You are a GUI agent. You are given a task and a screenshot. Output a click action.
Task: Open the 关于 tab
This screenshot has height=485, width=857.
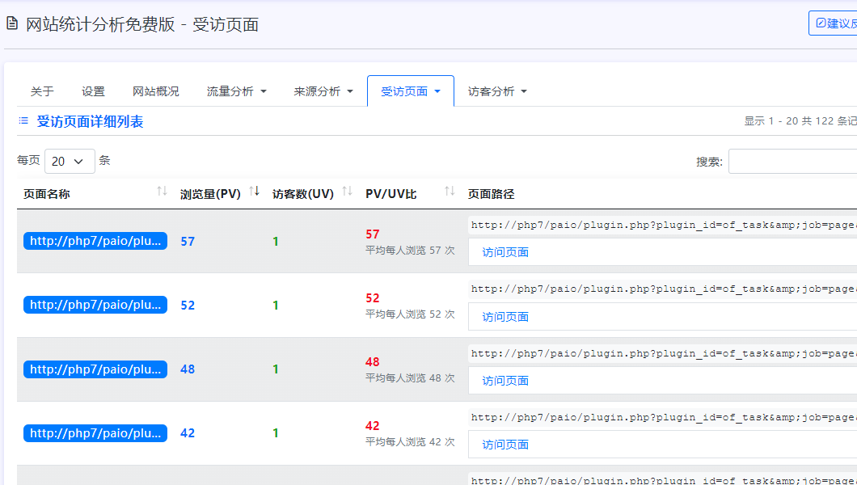pos(42,91)
